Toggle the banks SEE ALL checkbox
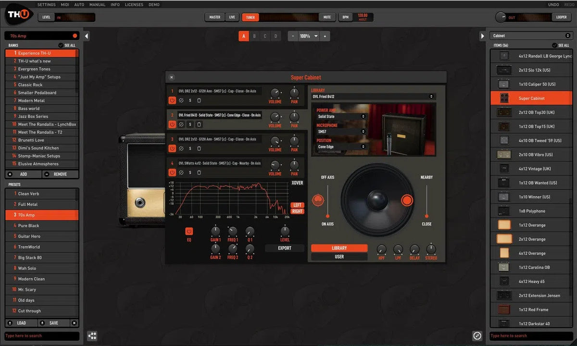Viewport: 577px width, 346px height. 61,45
